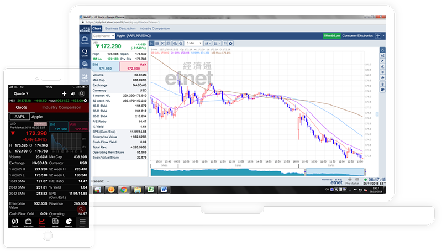
Task: Select the Quote tab on phone
Action: point(22,107)
